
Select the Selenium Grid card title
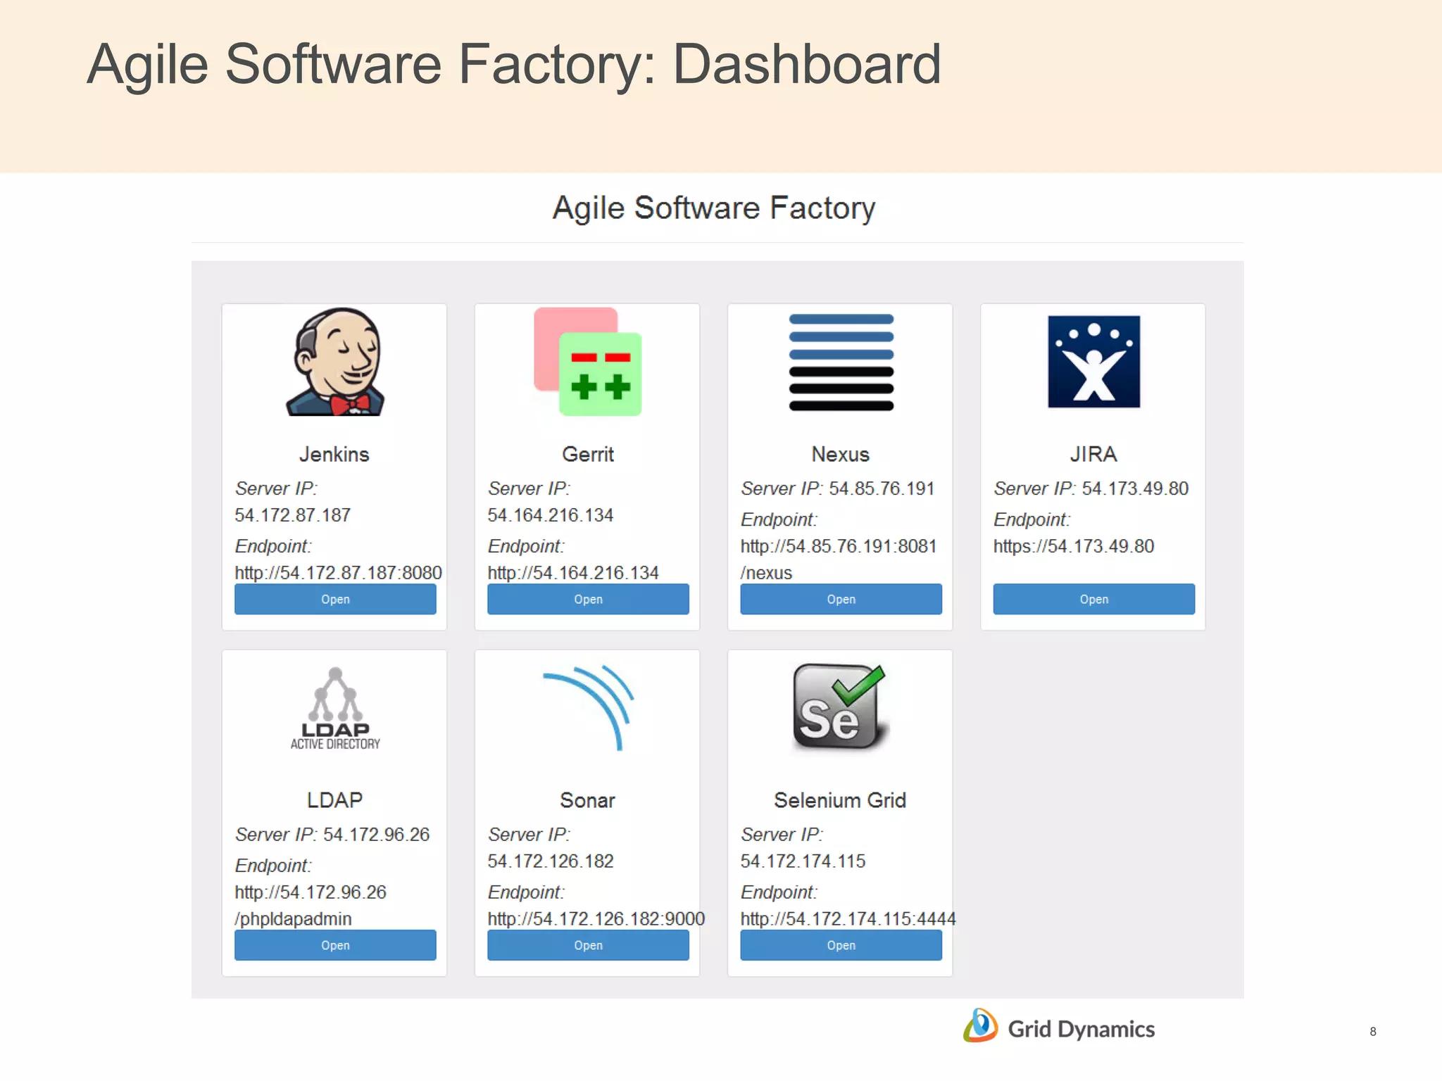point(840,800)
